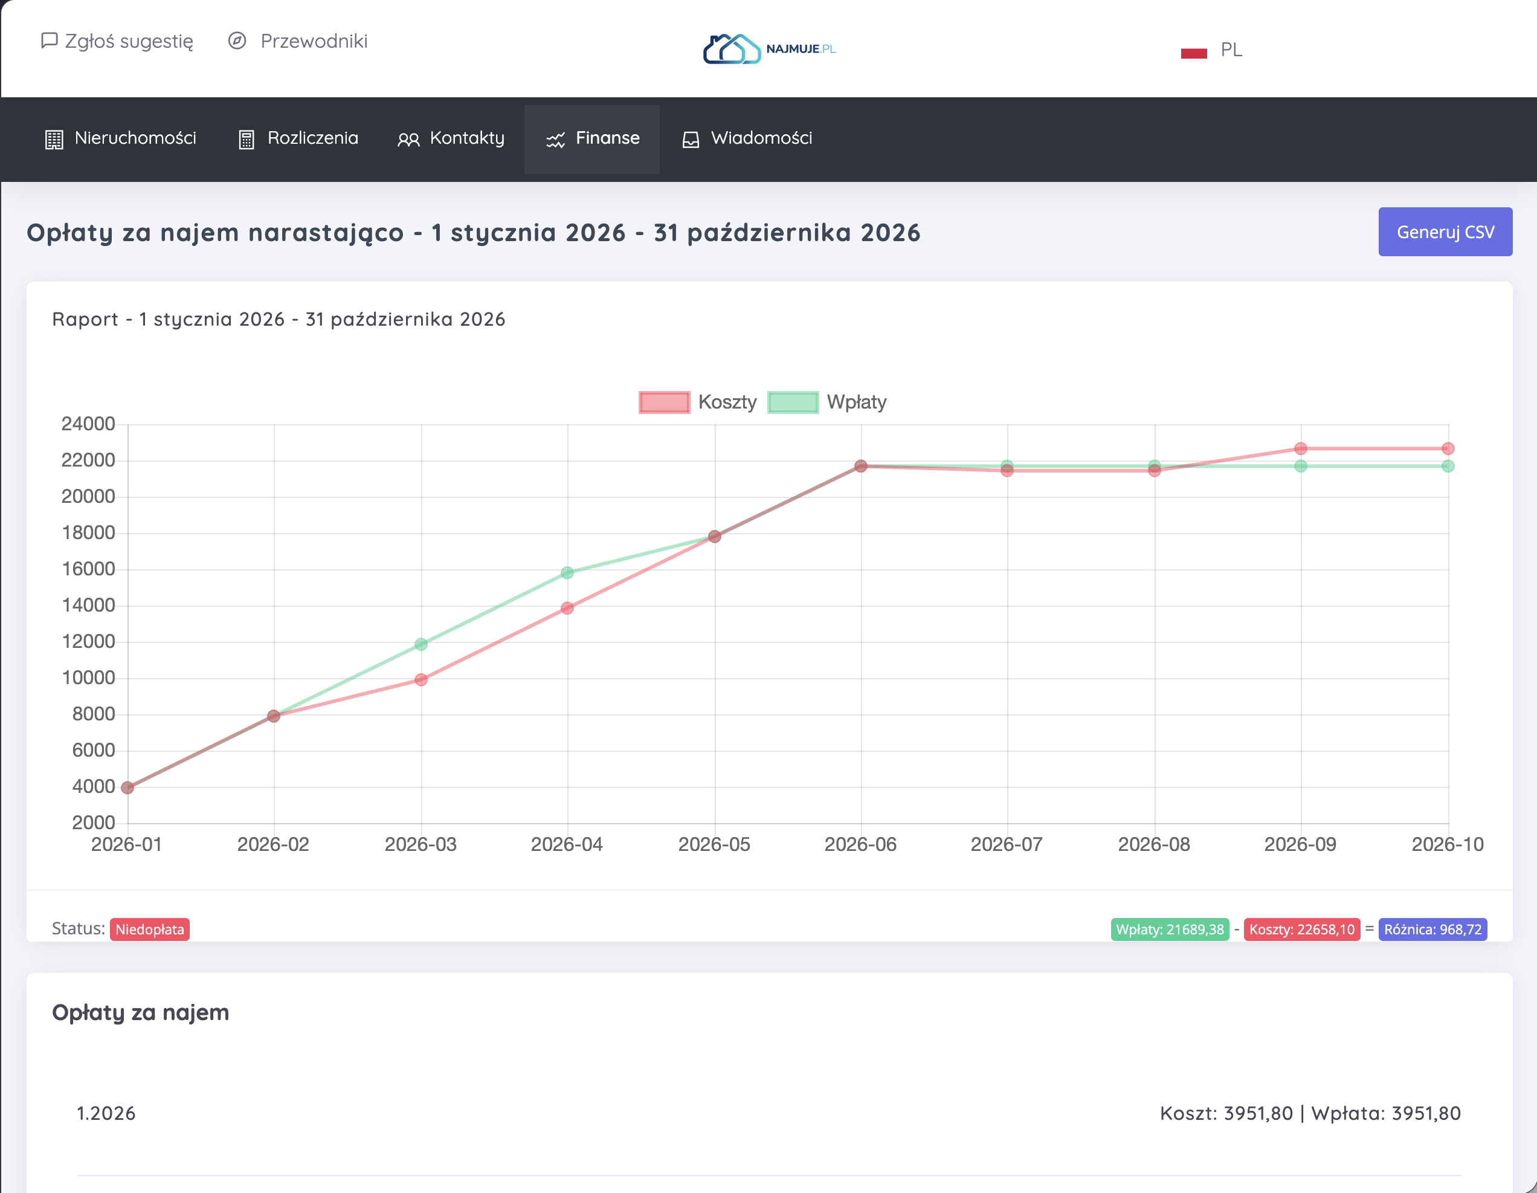Viewport: 1537px width, 1193px height.
Task: Click the 2026-06 axis label
Action: 861,844
